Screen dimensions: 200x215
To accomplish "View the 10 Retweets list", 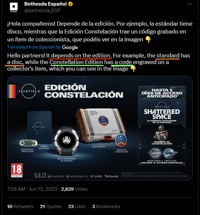I will point(20,206).
